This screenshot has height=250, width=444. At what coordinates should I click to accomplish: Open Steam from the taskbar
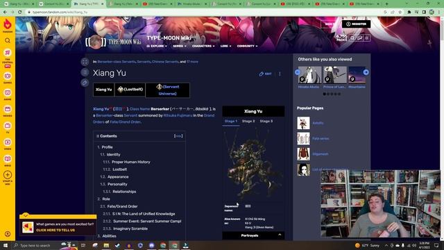pyautogui.click(x=117, y=245)
